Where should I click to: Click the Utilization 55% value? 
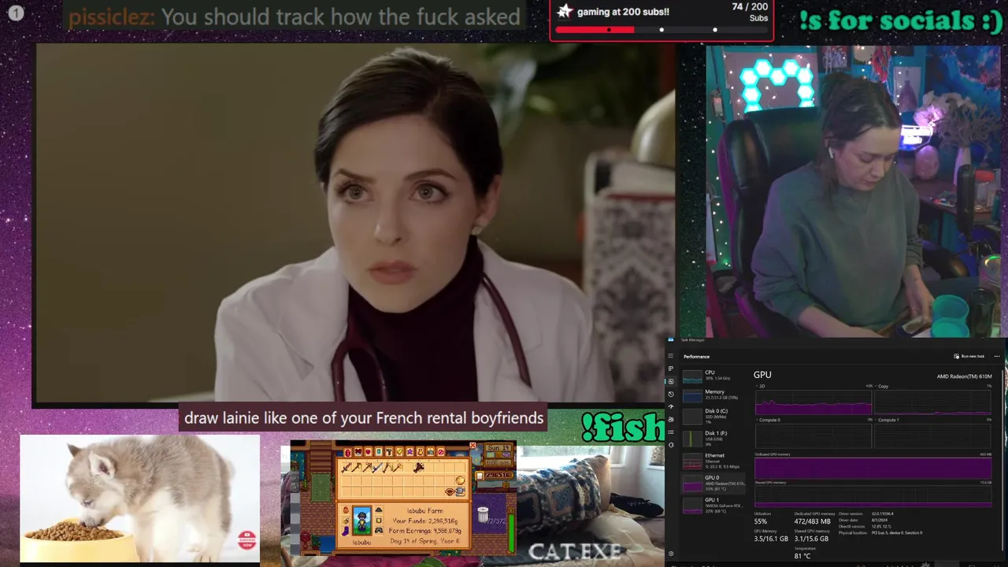point(761,521)
